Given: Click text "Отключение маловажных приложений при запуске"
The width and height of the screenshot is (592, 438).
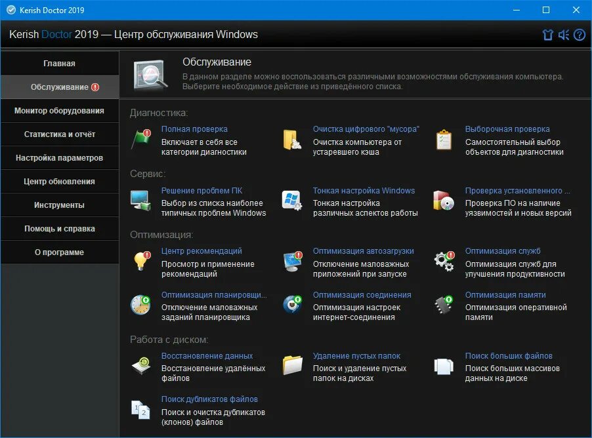Looking at the screenshot, I should coord(361,269).
